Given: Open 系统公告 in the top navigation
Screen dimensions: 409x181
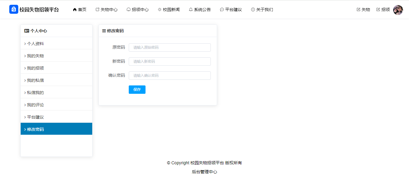Looking at the screenshot, I should [200, 10].
